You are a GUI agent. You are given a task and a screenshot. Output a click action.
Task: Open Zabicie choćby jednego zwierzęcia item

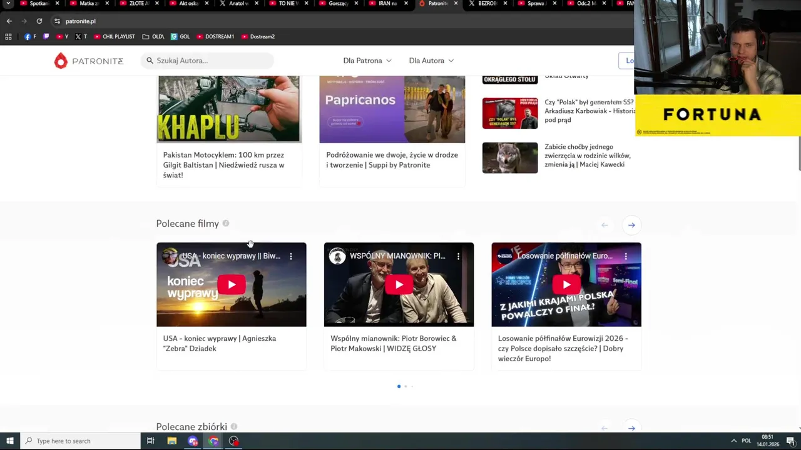(588, 156)
